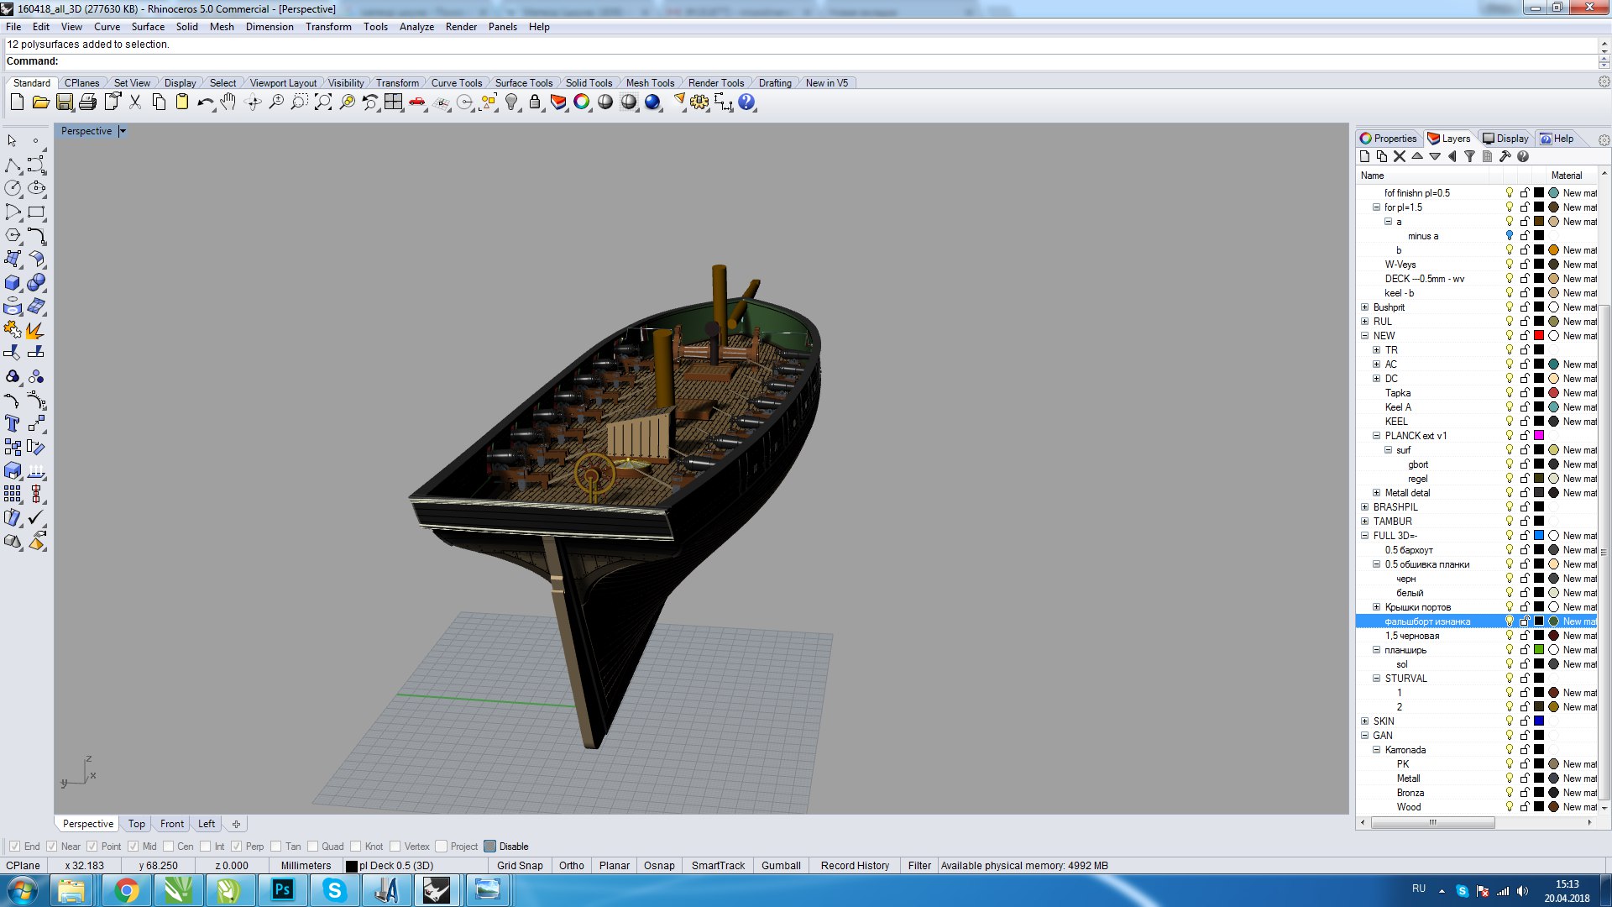Click Move layer up triangle icon

click(1417, 156)
